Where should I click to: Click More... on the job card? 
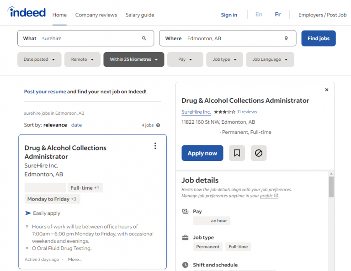[75, 260]
